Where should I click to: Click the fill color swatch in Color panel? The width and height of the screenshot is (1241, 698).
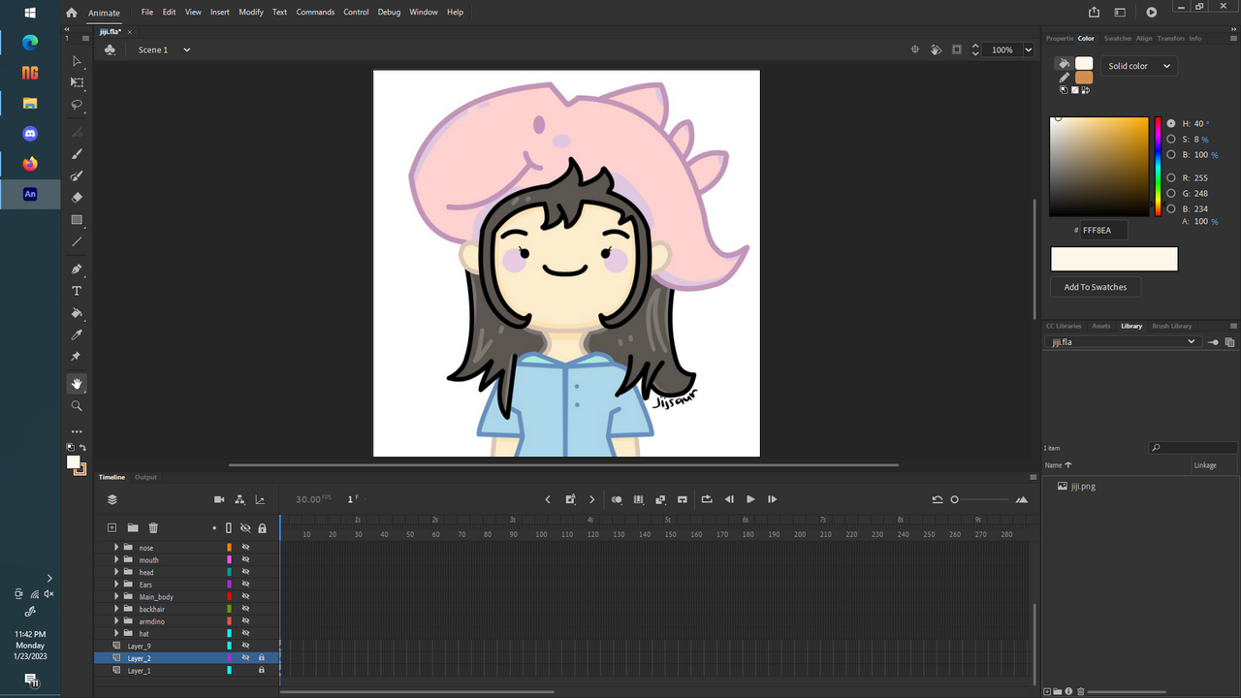pos(1084,63)
